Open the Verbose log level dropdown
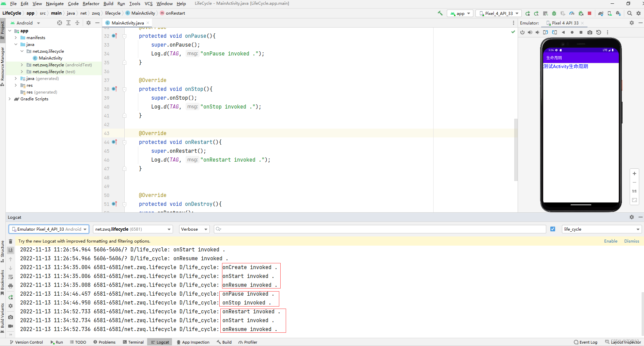The width and height of the screenshot is (644, 346). point(194,229)
